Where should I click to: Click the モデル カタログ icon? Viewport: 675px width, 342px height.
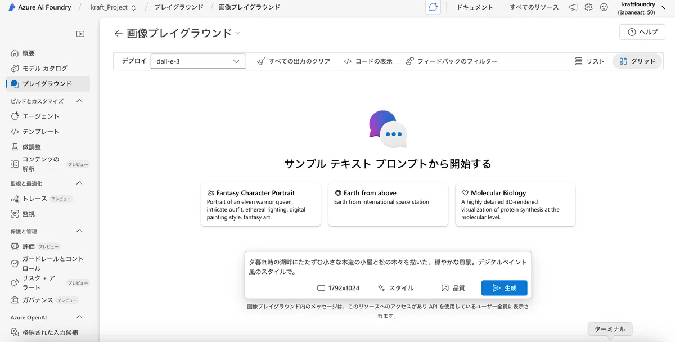click(x=15, y=68)
